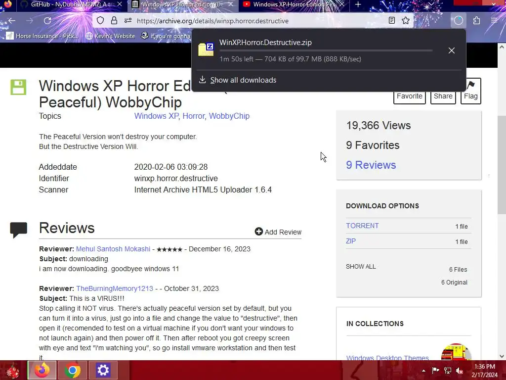506x380 pixels.
Task: Download via ZIP option
Action: click(x=351, y=241)
